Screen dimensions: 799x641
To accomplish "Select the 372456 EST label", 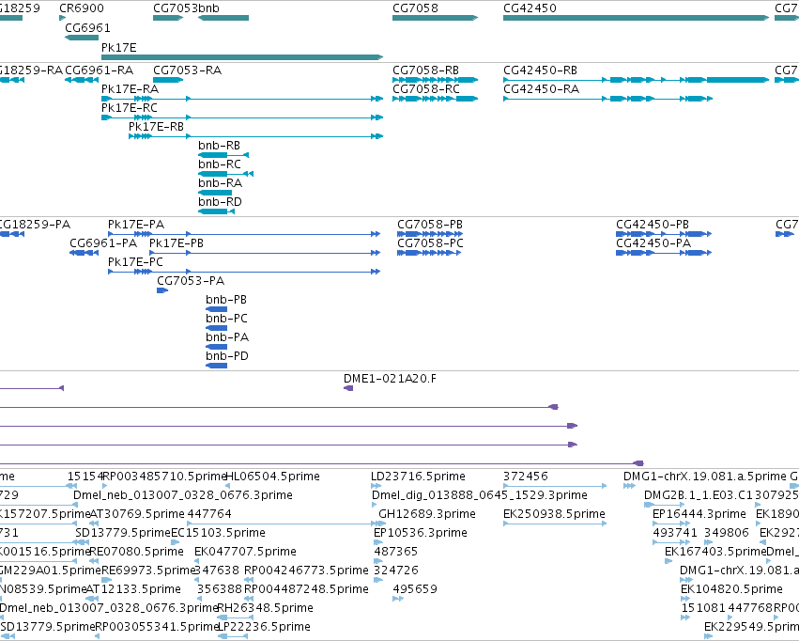I will [x=526, y=477].
